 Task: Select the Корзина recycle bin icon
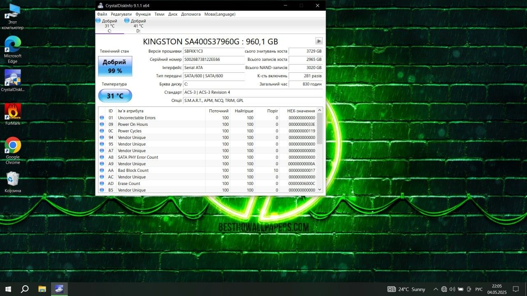[13, 182]
